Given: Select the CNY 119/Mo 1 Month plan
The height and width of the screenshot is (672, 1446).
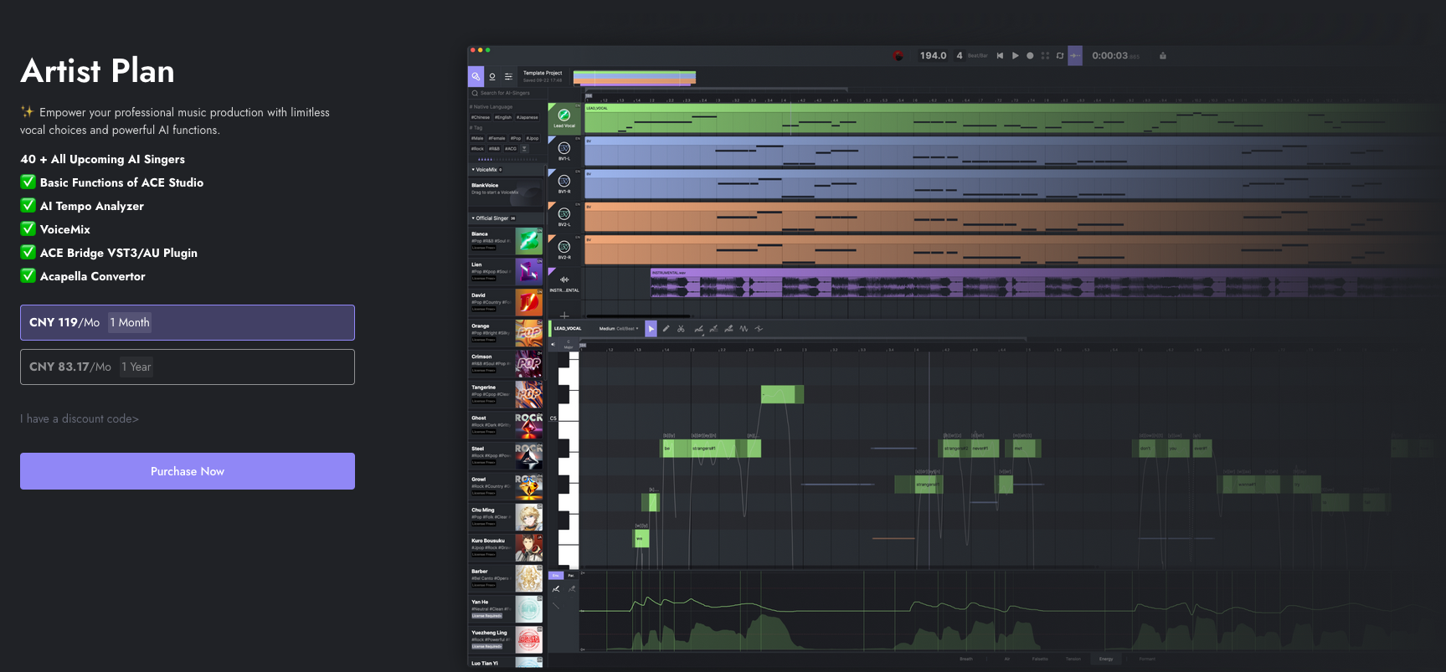Looking at the screenshot, I should (x=188, y=322).
